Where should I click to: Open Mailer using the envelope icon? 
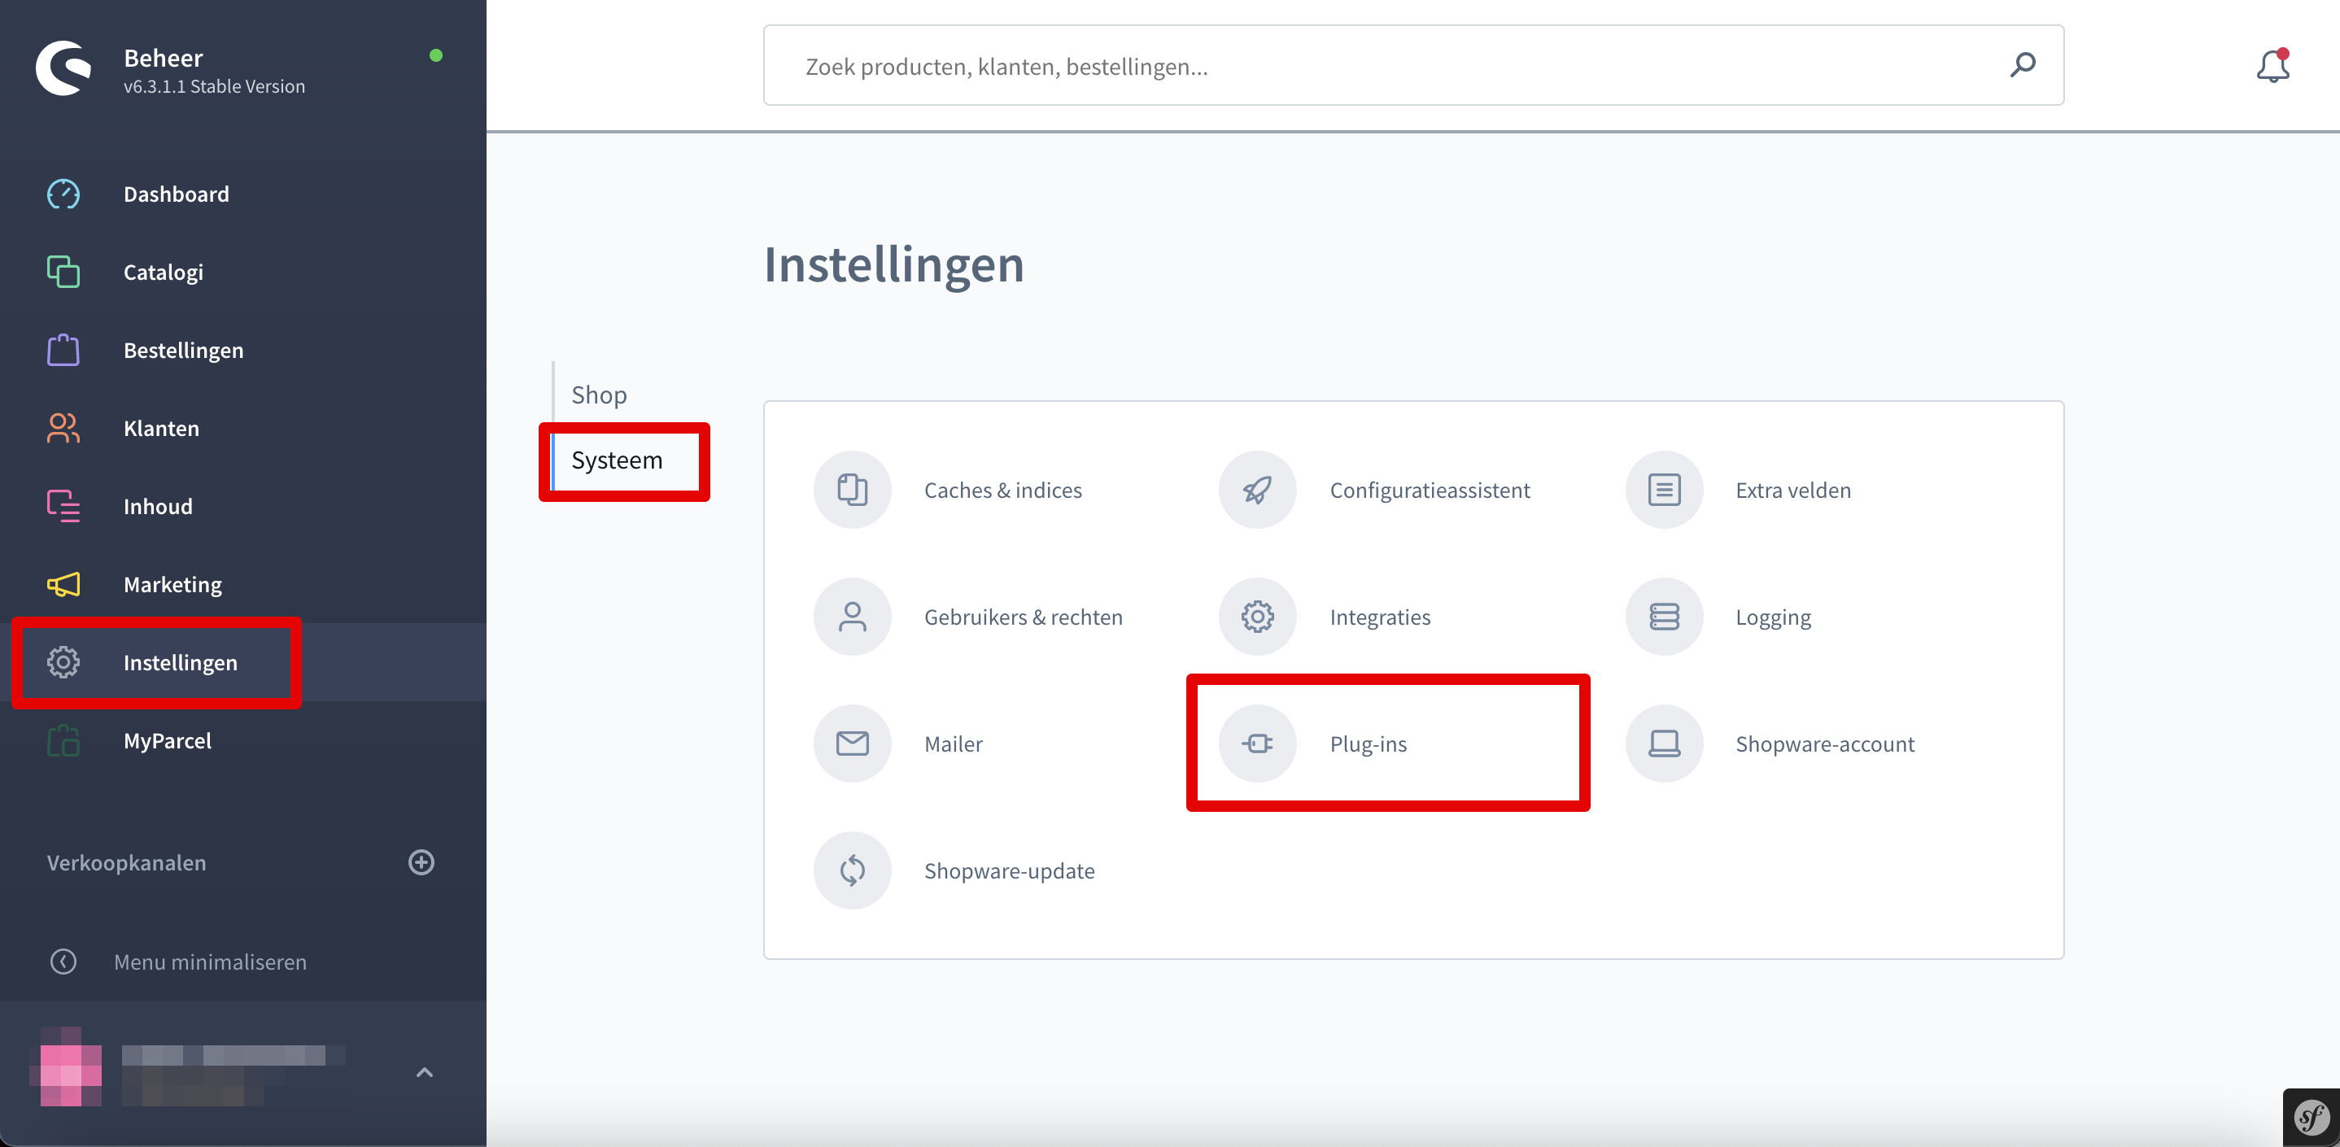[x=852, y=743]
